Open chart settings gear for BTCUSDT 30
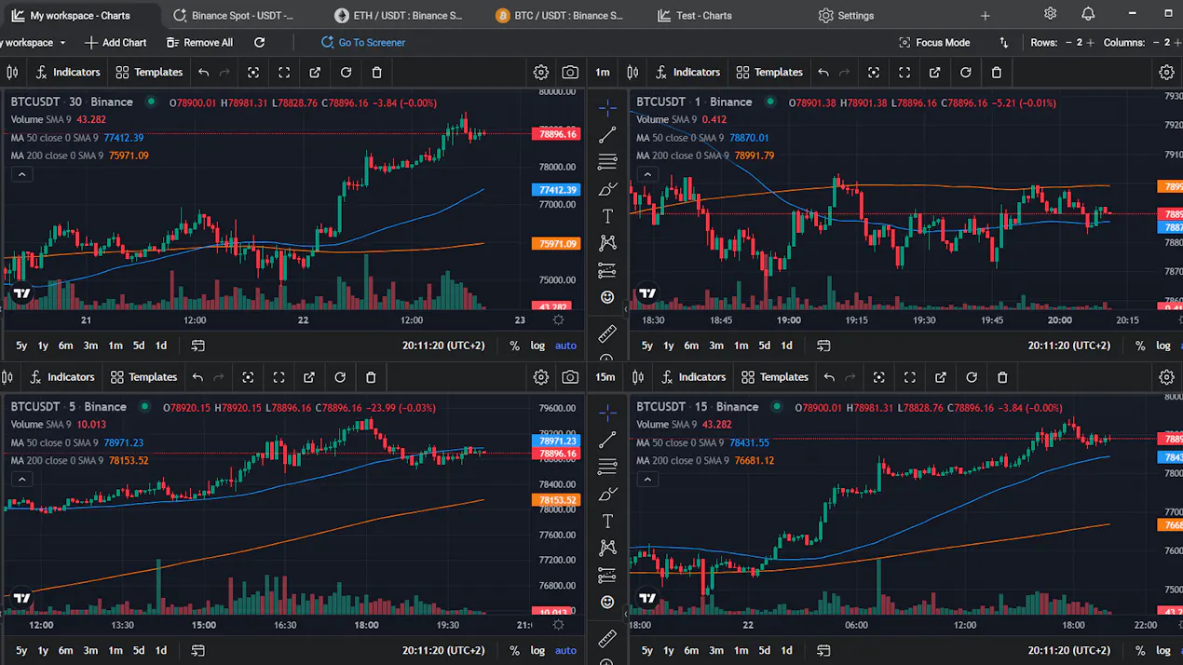Image resolution: width=1183 pixels, height=665 pixels. click(540, 72)
